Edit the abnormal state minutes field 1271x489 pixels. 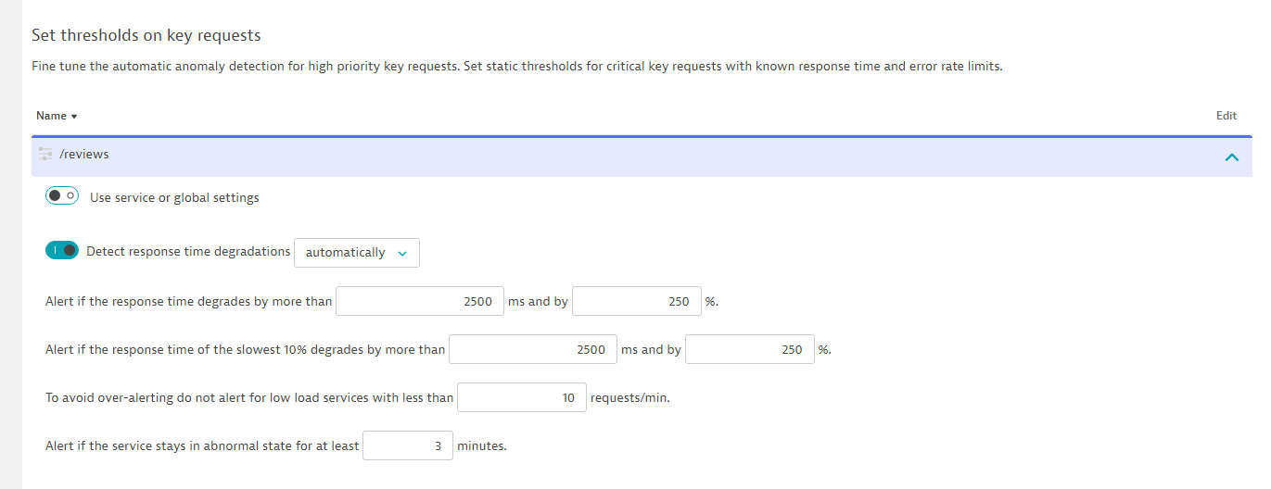coord(407,445)
